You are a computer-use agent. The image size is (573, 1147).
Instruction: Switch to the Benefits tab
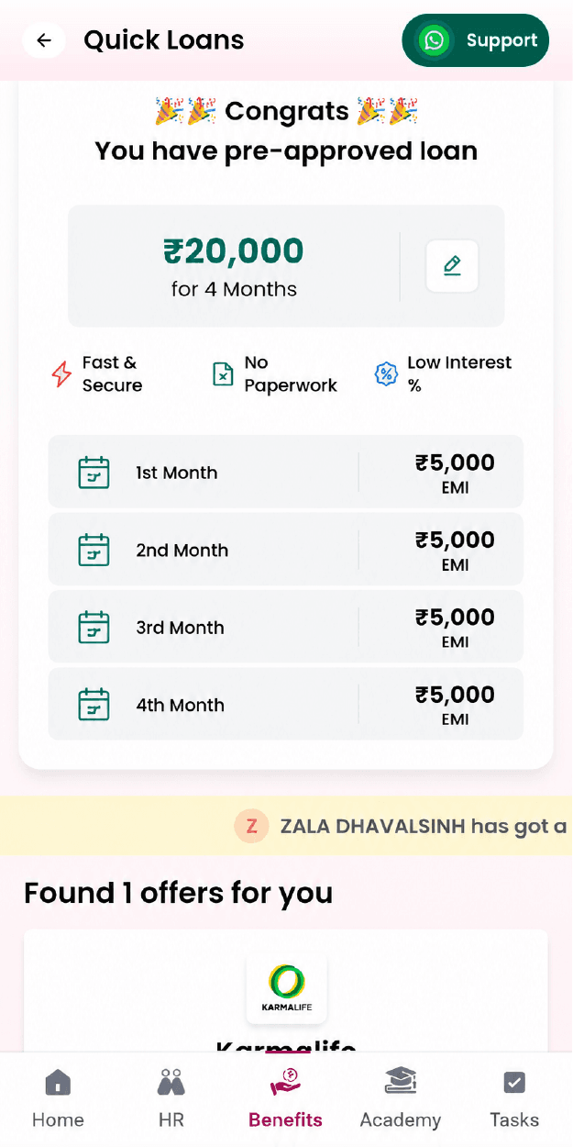(x=286, y=1099)
